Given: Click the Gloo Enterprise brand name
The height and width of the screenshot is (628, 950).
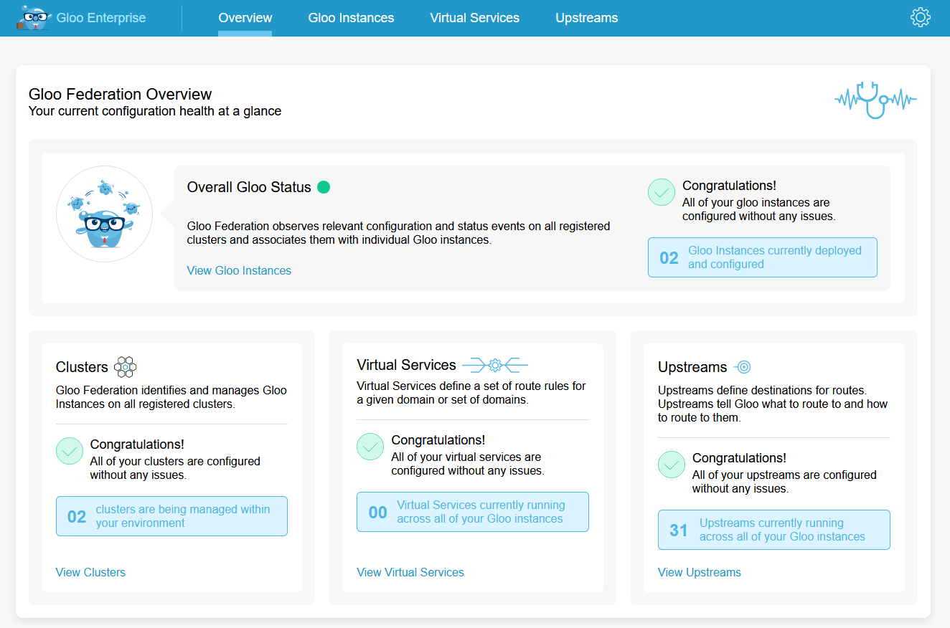Looking at the screenshot, I should [x=101, y=18].
